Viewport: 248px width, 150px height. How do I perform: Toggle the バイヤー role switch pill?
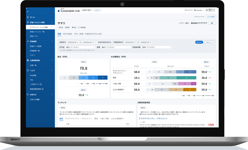tap(97, 10)
